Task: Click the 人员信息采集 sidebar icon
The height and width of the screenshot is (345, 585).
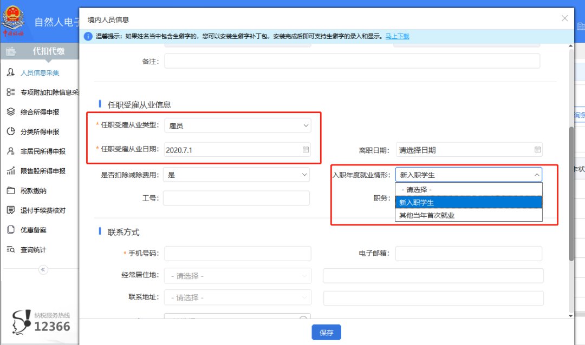Action: click(x=10, y=72)
